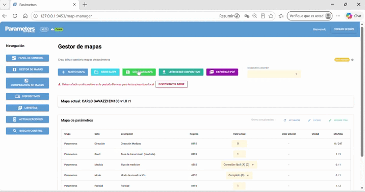Click the Resumir button in address bar

[229, 16]
